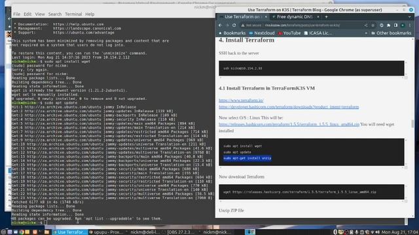Close the Use Terraform tab
Screen dimensions: 419x235
(266, 17)
